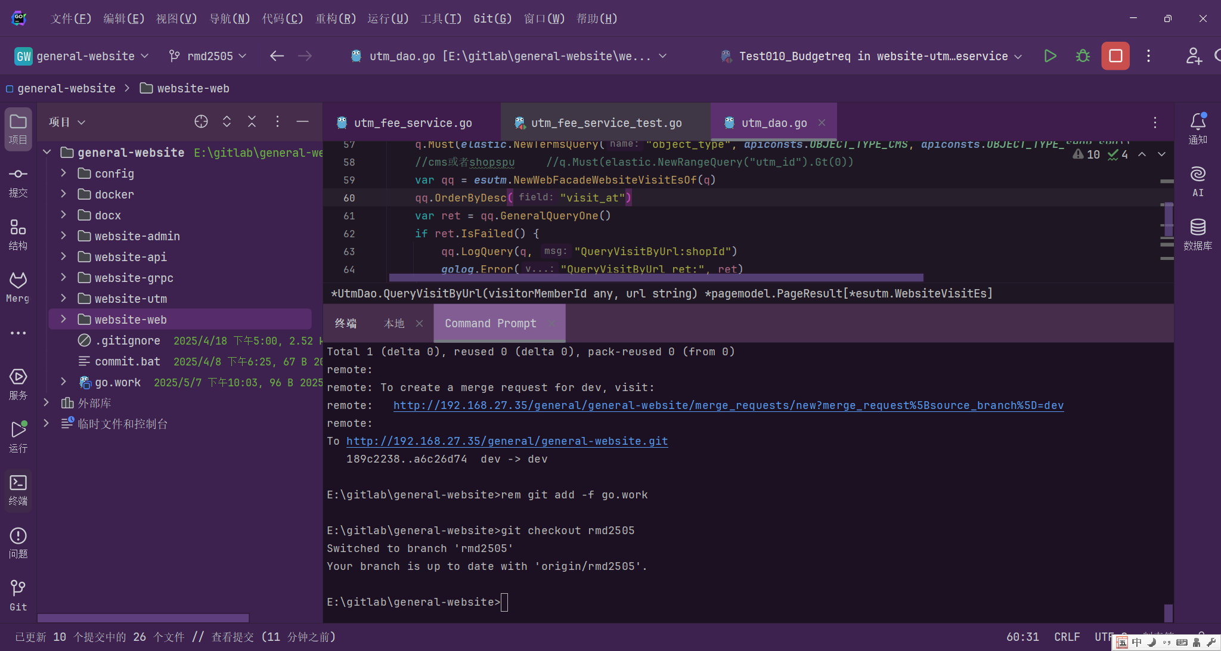Open the Git menu

coord(492,18)
